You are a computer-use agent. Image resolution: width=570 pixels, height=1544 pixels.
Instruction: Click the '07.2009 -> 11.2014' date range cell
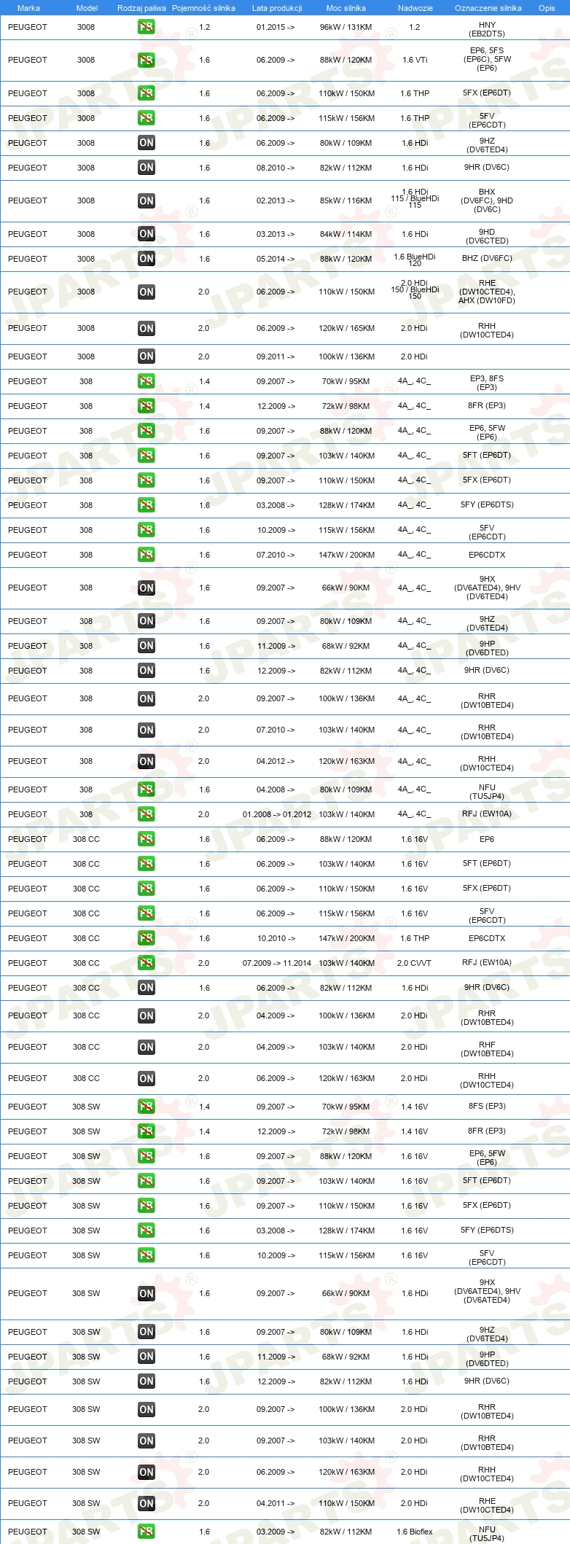pos(277,963)
